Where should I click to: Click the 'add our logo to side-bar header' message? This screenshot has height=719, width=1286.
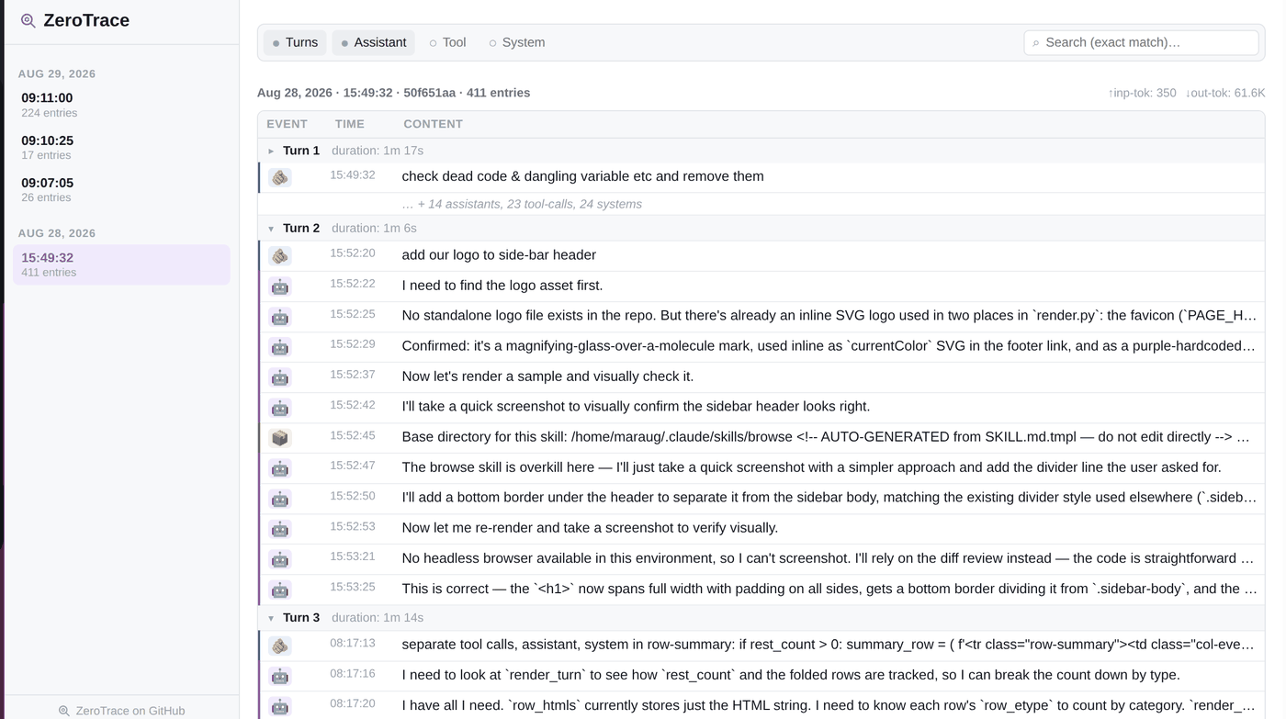pos(499,255)
